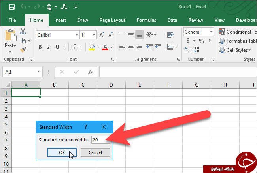This screenshot has width=257, height=173.
Task: Click Align Left icon
Action: point(122,47)
